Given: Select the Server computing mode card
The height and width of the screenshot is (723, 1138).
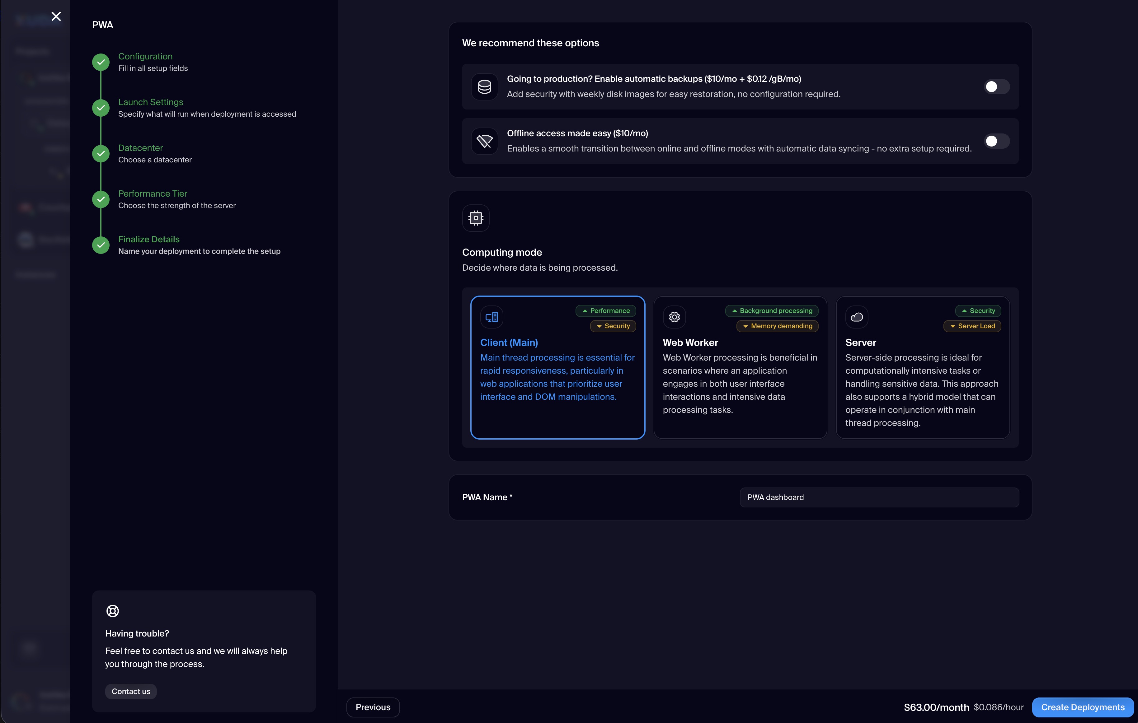Looking at the screenshot, I should pos(923,367).
